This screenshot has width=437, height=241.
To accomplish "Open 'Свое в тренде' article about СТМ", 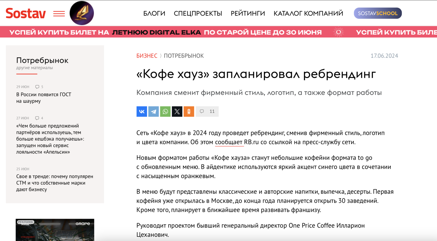I will click(x=55, y=183).
